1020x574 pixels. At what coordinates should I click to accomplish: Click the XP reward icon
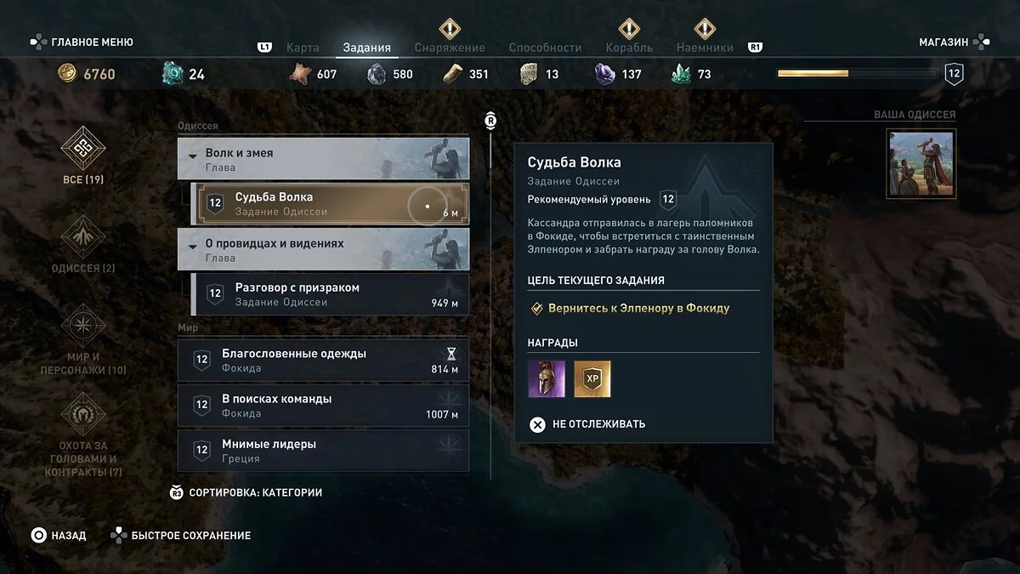tap(592, 379)
